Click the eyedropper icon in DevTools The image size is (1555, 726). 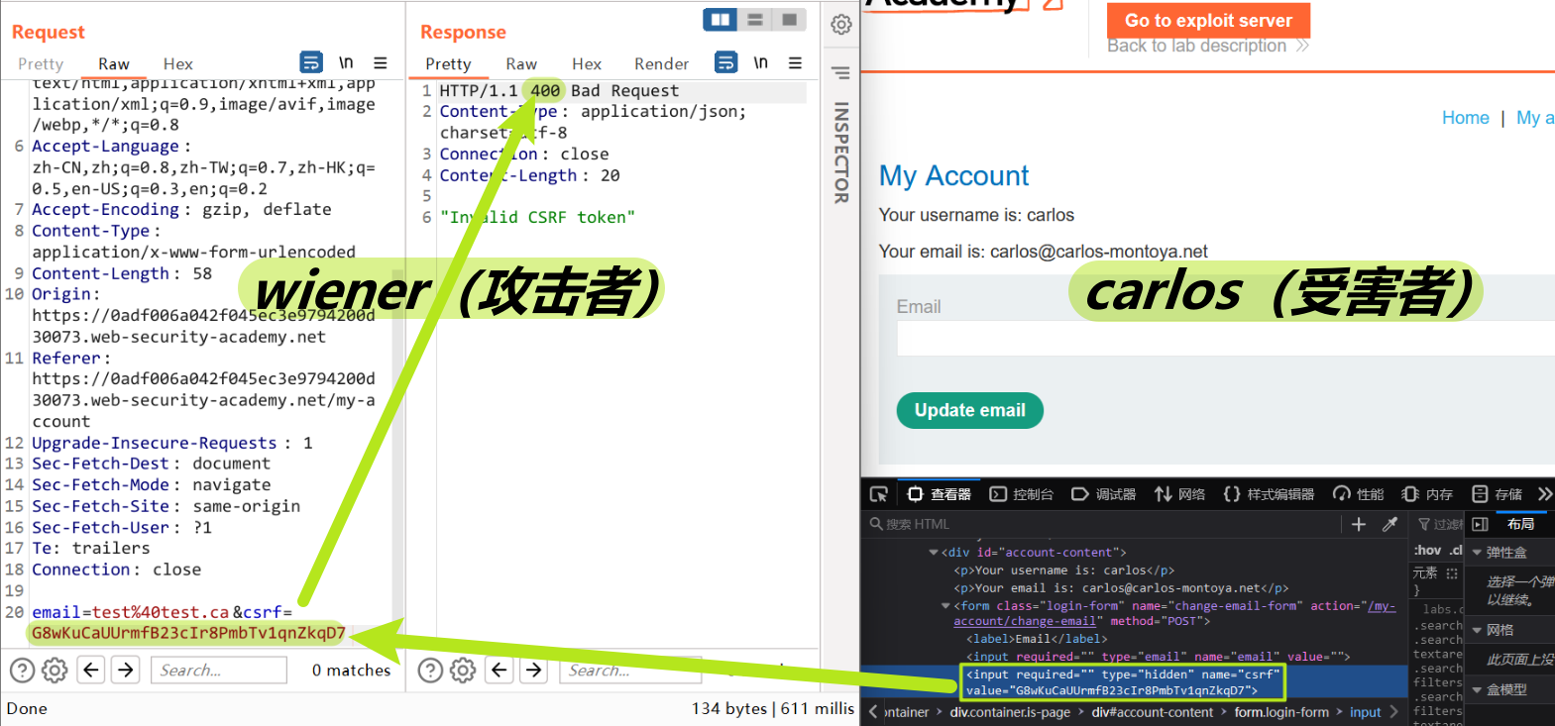coord(1390,524)
